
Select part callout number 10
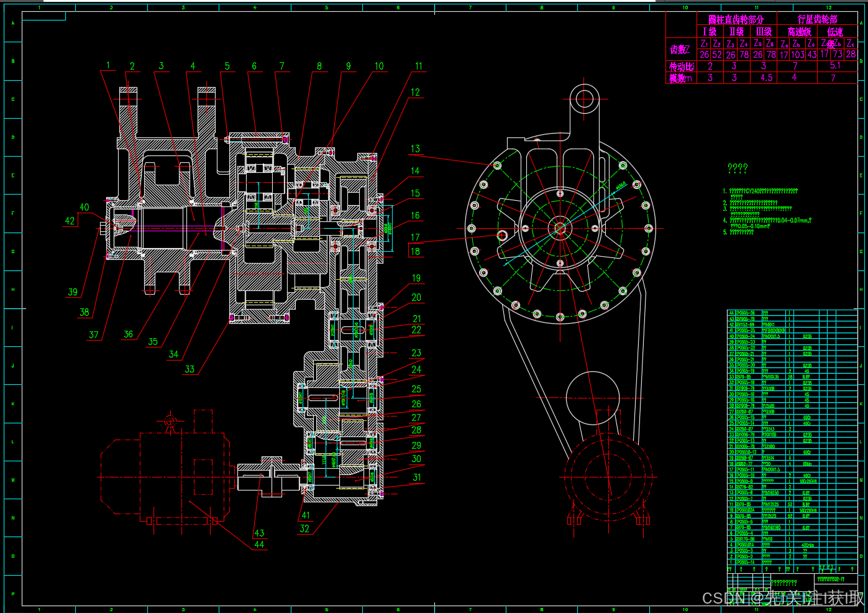click(x=379, y=66)
